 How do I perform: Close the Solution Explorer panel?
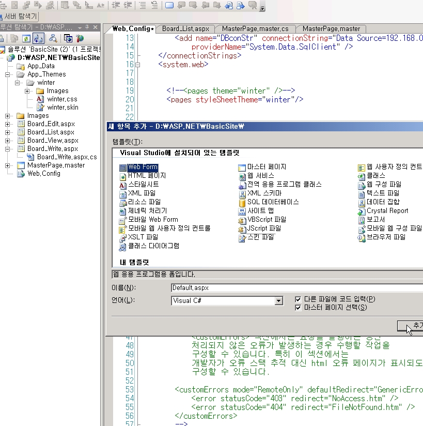tap(95, 27)
